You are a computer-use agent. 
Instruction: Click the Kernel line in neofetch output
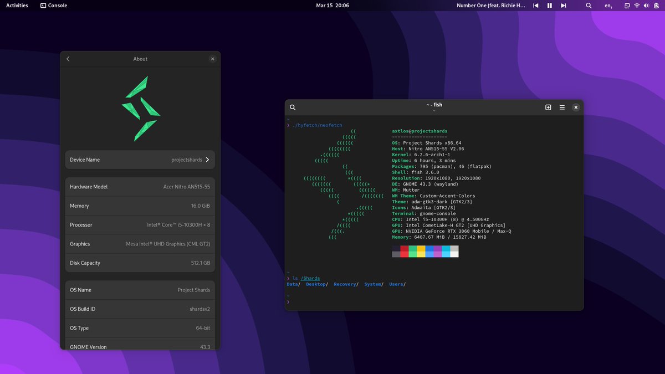pos(420,155)
